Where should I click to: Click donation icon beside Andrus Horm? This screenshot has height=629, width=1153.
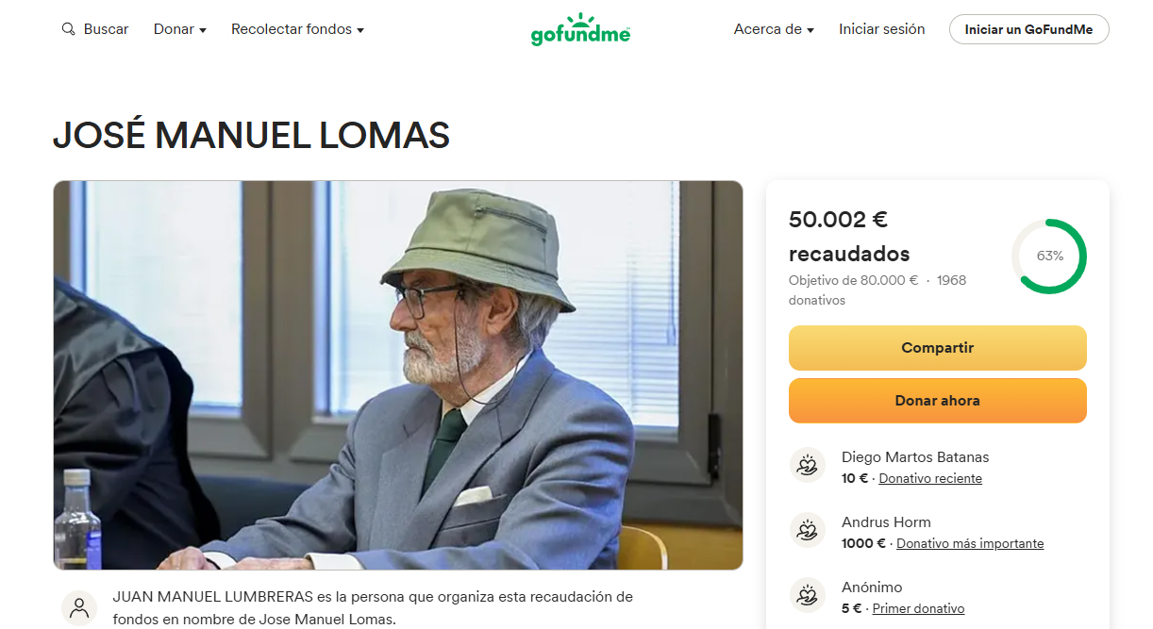click(807, 530)
